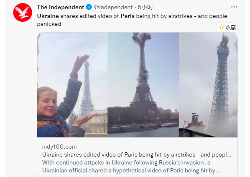Click the 'Ukrainian official shared a hypothetical' line
This screenshot has height=177, width=250.
132,170
